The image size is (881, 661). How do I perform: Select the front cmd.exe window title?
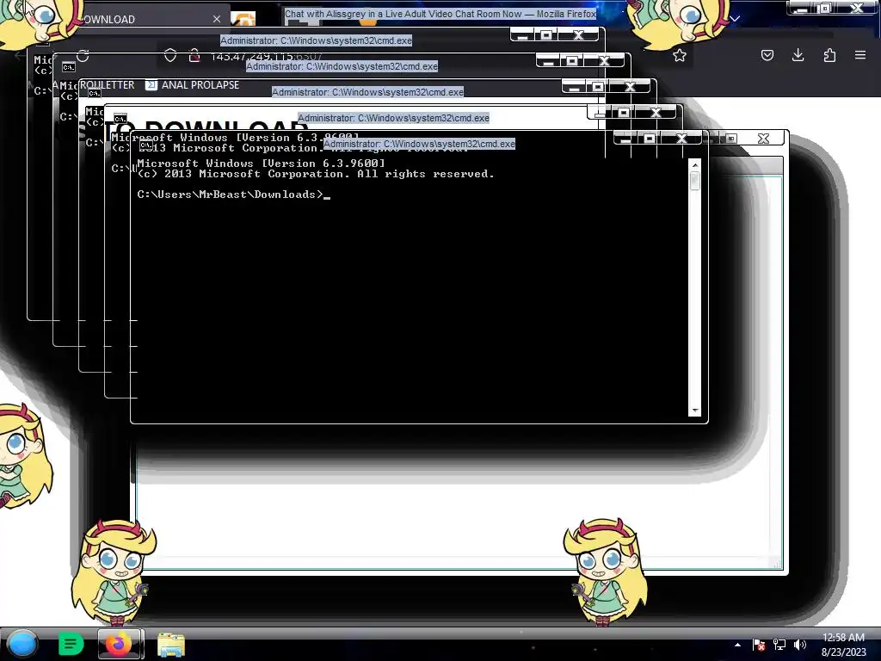[x=419, y=144]
